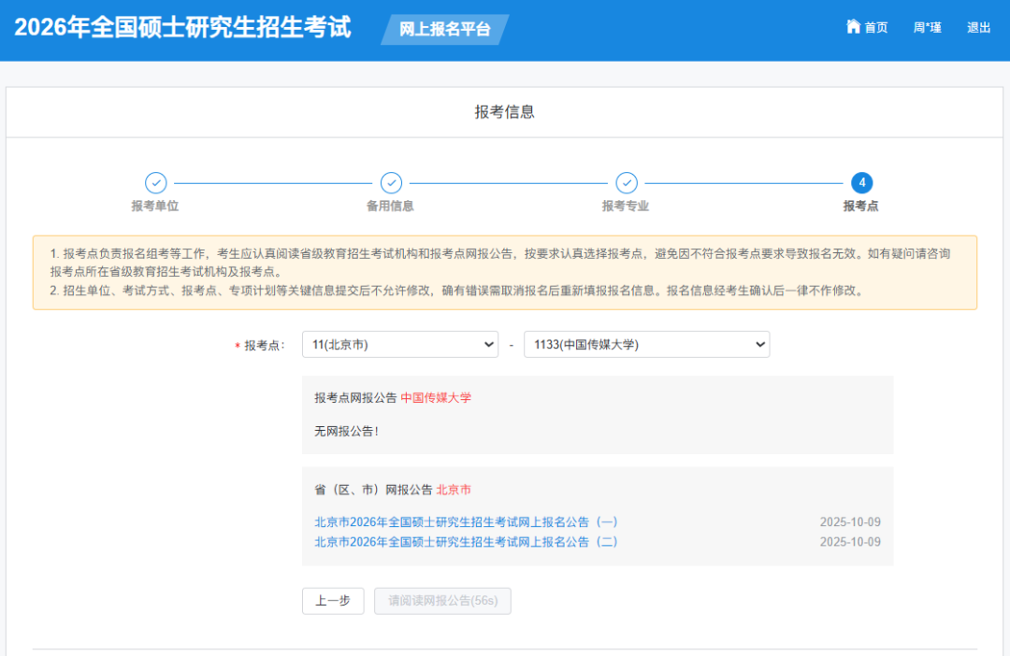Viewport: 1010px width, 656px height.
Task: Click the completed checkmark above 备用信息
Action: point(391,183)
